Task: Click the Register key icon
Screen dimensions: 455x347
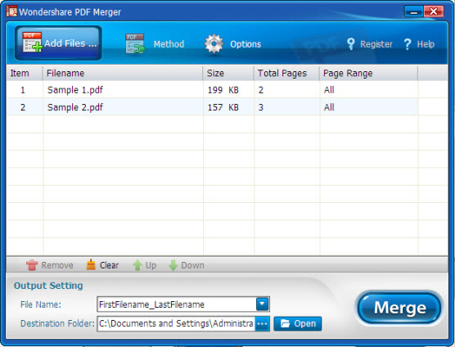Action: pos(351,44)
